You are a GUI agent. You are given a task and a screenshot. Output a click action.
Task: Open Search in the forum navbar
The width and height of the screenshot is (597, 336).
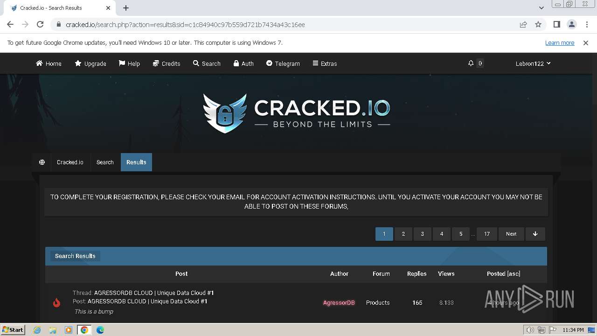point(207,63)
